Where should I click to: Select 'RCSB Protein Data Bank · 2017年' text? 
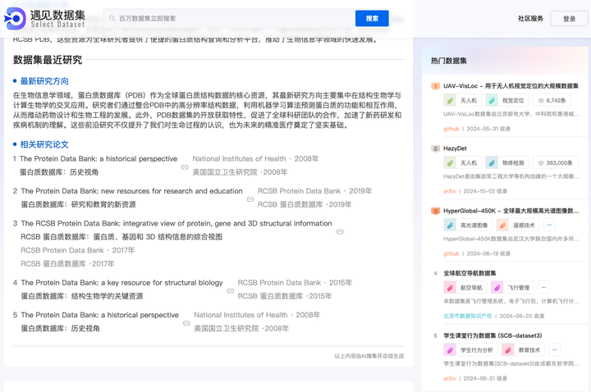[78, 250]
